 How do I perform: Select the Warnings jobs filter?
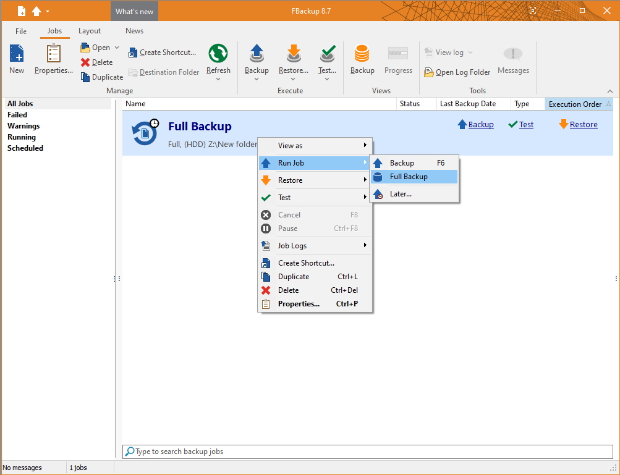(x=23, y=126)
